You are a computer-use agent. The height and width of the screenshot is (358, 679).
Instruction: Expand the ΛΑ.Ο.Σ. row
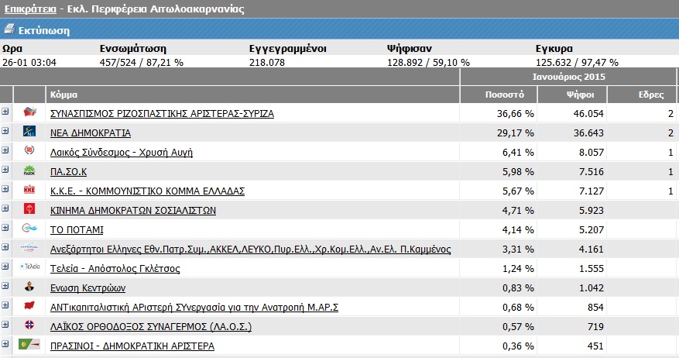click(5, 325)
